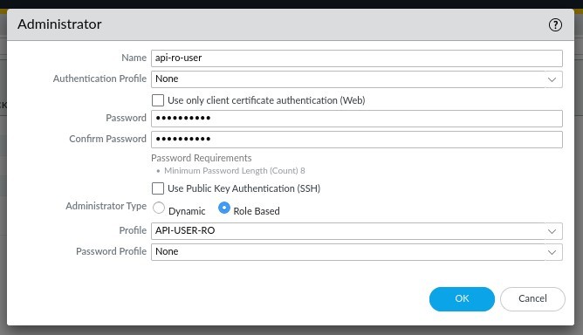Confirm with the OK button
This screenshot has width=583, height=335.
click(462, 299)
